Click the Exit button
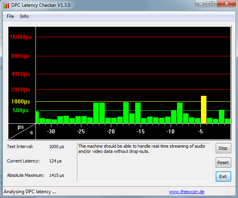Viewport: 238px width, 198px height. click(x=223, y=176)
